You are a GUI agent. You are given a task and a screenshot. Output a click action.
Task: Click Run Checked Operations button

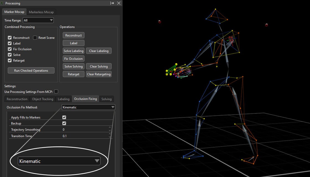tap(31, 70)
